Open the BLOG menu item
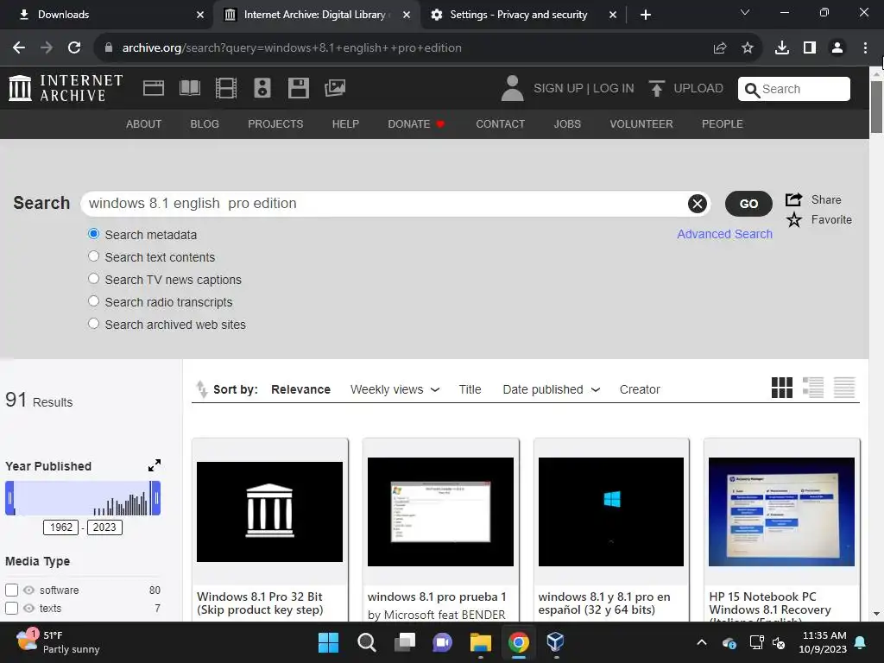Viewport: 884px width, 663px height. (205, 124)
